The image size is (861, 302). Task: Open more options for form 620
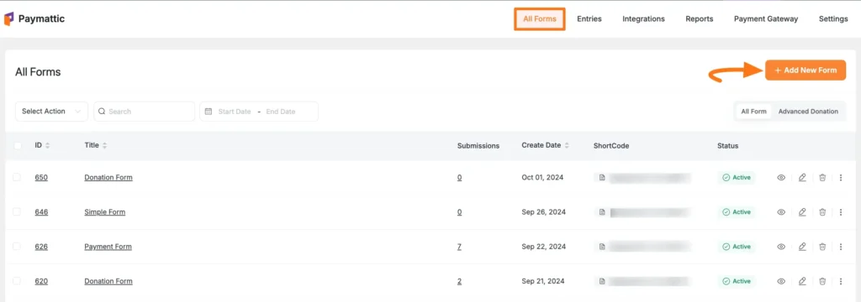[x=841, y=281]
